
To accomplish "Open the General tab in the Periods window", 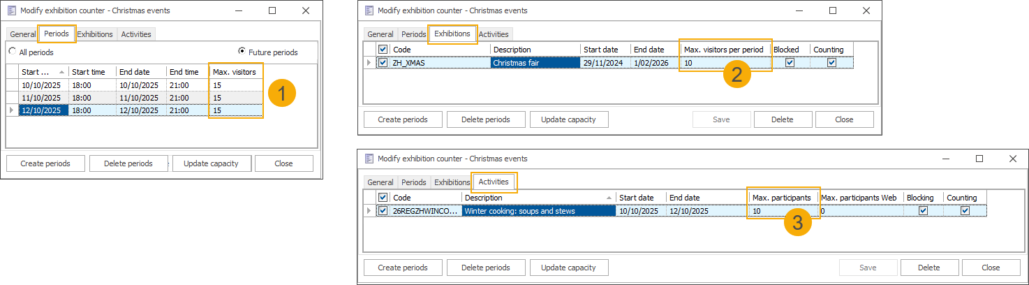I will tap(23, 34).
